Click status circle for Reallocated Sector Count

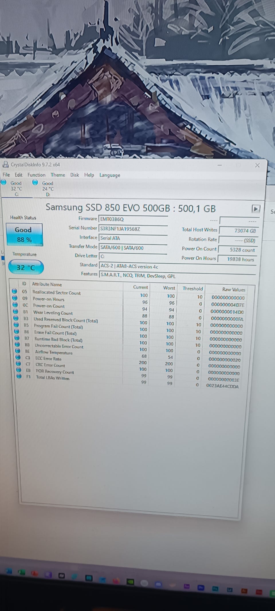14,291
